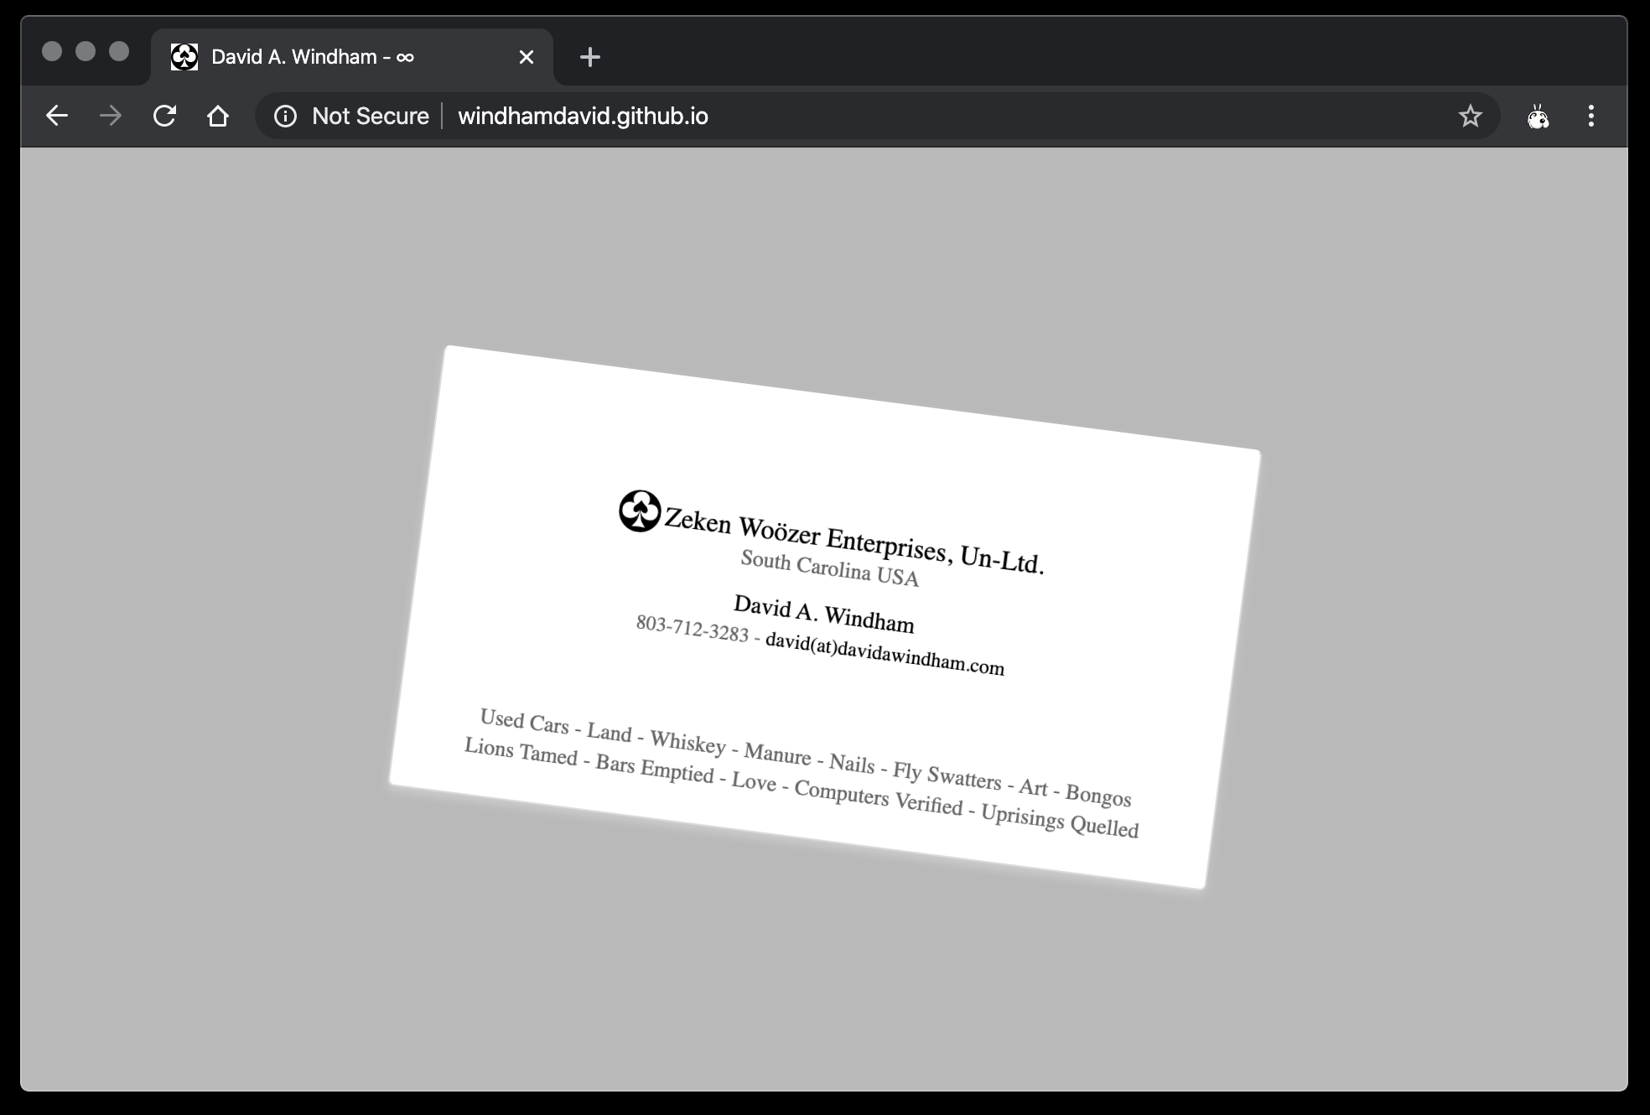Click the 'Lions Tamed - Bars Emptied' line
This screenshot has width=1650, height=1115.
(x=801, y=787)
